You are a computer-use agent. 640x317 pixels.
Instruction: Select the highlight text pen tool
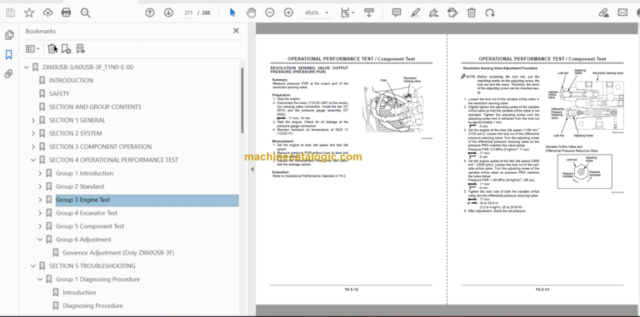coord(415,12)
